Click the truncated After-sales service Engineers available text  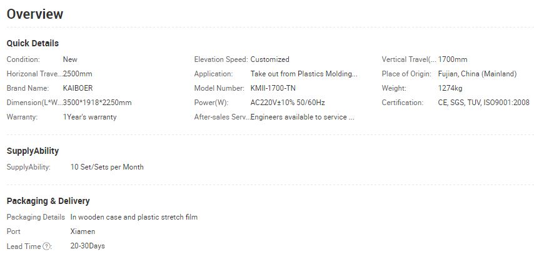coord(303,117)
